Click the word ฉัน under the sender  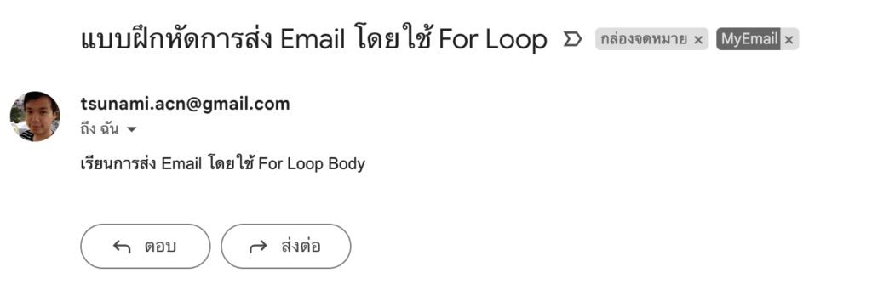pyautogui.click(x=110, y=129)
